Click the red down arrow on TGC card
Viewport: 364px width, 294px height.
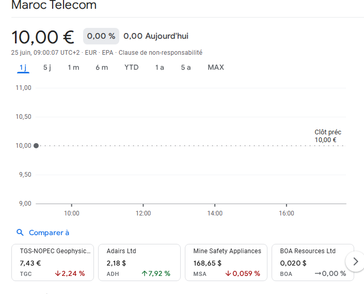pos(58,273)
